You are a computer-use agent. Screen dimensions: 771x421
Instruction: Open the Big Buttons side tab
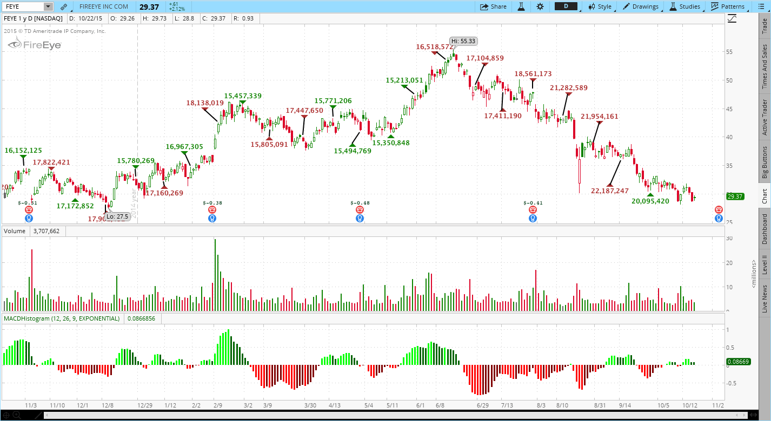click(765, 162)
